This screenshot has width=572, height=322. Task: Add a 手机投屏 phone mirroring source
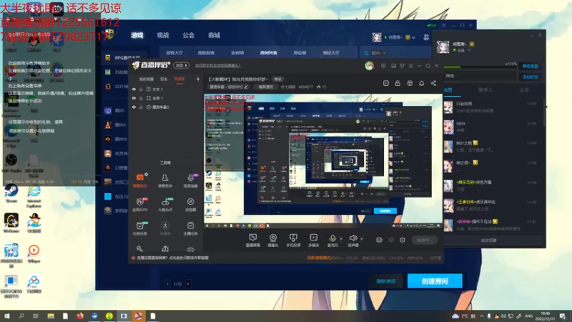293,240
